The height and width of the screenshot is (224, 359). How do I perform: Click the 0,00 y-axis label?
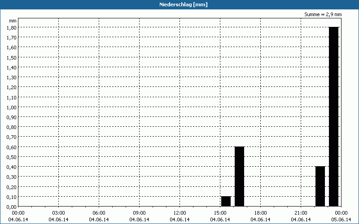pyautogui.click(x=12, y=207)
